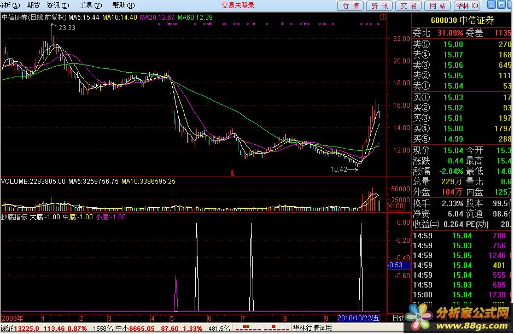
Task: Click the 净资 6.04 net asset value
Action: click(455, 214)
